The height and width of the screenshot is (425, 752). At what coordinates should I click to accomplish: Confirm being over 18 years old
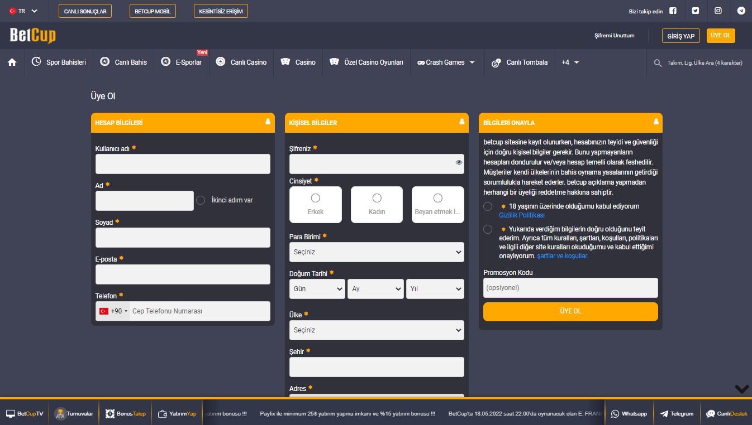pos(488,206)
